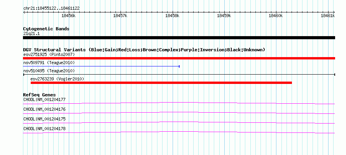Click the 18457k ruler tick label
Image resolution: width=346 pixels, height=155 pixels.
pyautogui.click(x=120, y=16)
